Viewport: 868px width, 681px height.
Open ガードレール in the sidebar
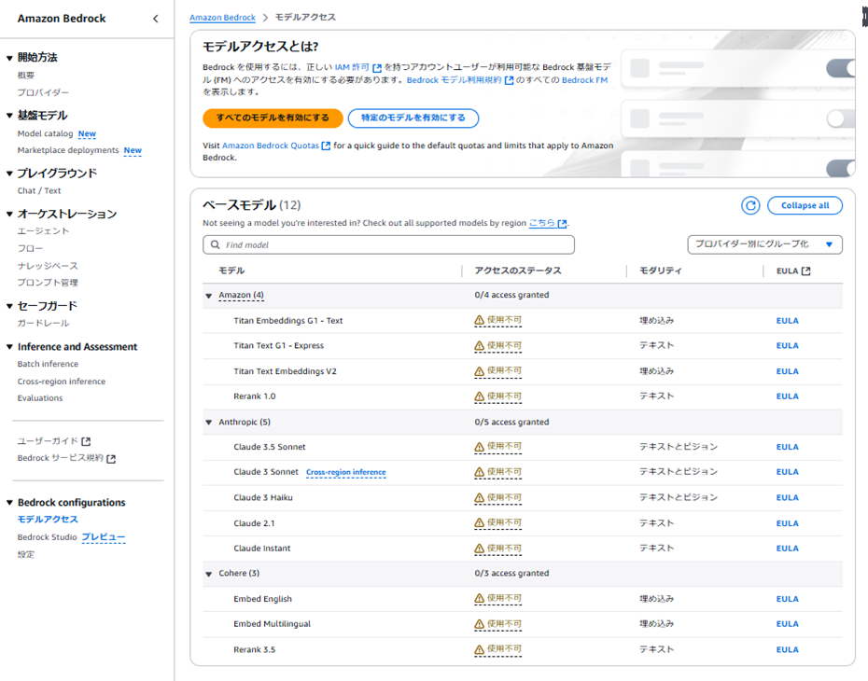click(x=43, y=323)
